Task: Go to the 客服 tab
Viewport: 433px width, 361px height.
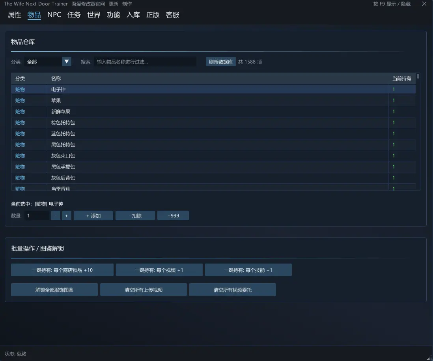Action: tap(173, 15)
